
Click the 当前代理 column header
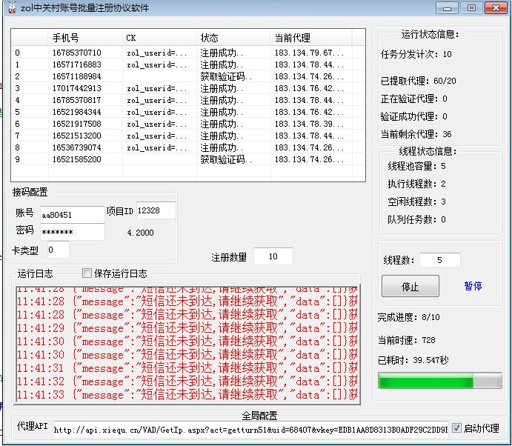tap(317, 38)
